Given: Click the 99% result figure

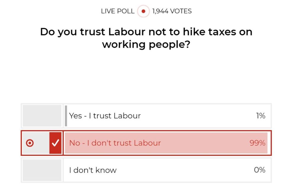Looking at the screenshot, I should [x=257, y=143].
